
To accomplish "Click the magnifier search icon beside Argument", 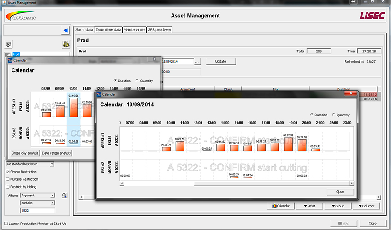I will 65,195.
